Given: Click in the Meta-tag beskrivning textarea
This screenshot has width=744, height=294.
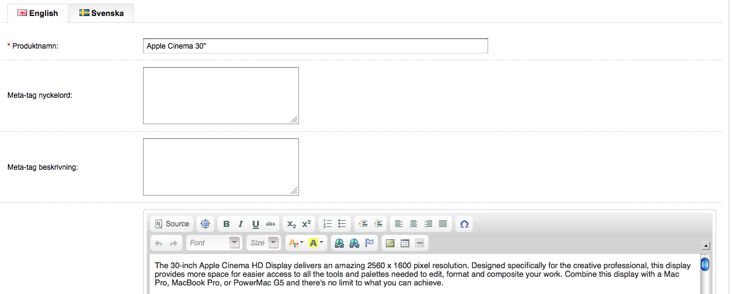Looking at the screenshot, I should click(x=221, y=167).
